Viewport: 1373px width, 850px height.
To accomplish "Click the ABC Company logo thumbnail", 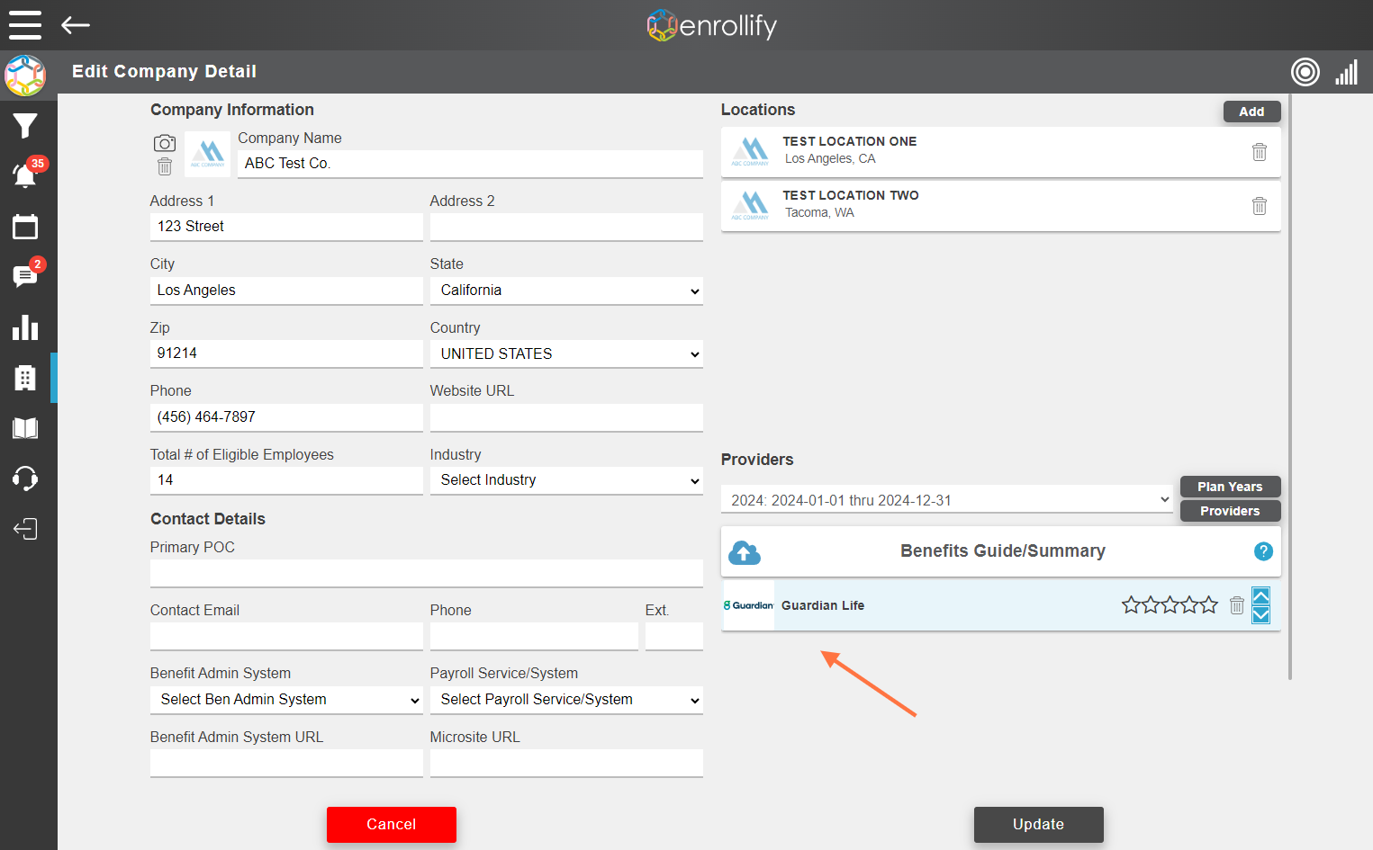I will pyautogui.click(x=207, y=154).
